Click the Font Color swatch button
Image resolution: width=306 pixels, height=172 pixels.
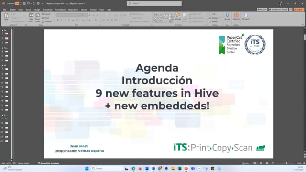pos(96,20)
